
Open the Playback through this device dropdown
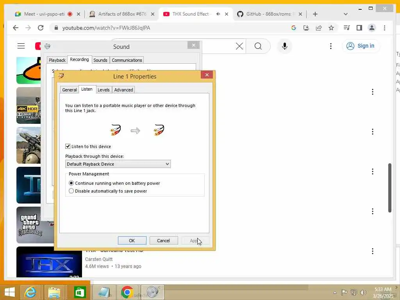(118, 164)
